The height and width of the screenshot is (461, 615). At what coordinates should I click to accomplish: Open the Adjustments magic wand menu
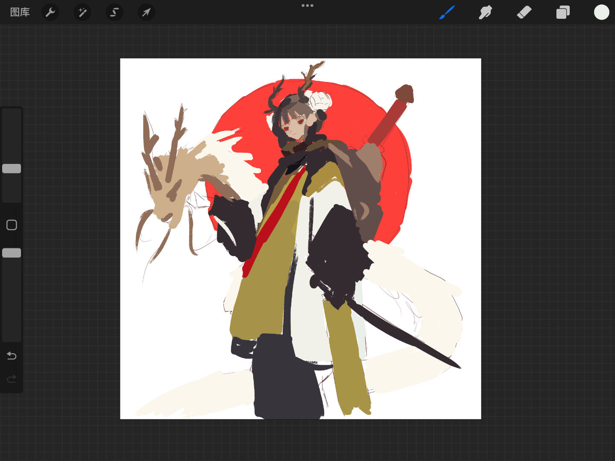tap(82, 12)
